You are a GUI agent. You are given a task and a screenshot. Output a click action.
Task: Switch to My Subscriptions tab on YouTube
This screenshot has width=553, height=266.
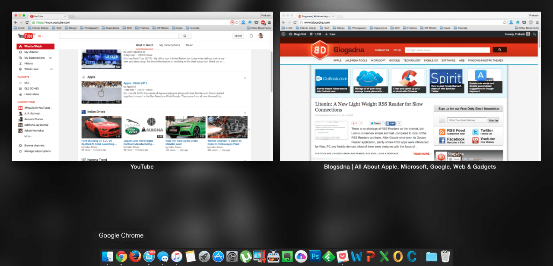169,45
